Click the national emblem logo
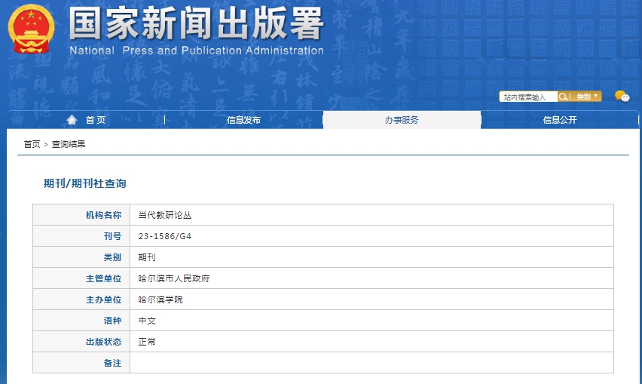Viewport: 642px width, 384px height. coord(32,29)
